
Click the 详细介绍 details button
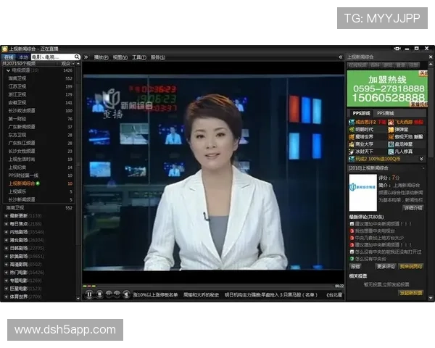pos(413,207)
